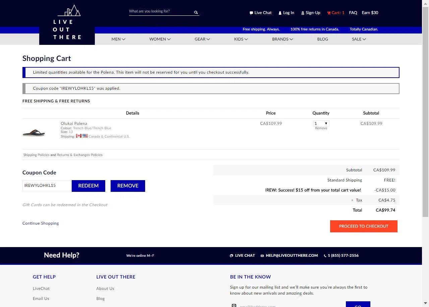Viewport: 429px width, 307px height.
Task: Click the envelope icon beside the help email
Action: 262,256
